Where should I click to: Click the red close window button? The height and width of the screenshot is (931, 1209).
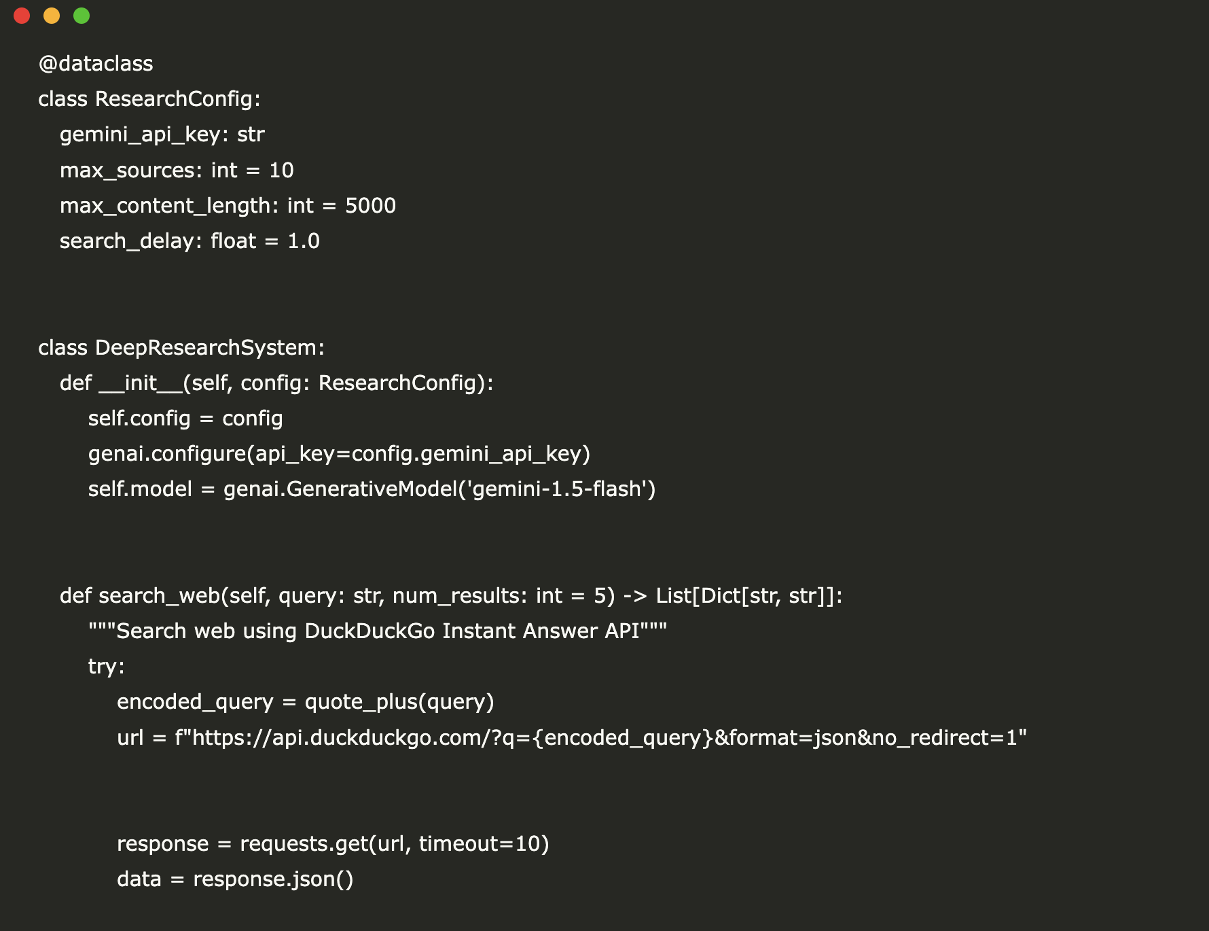coord(22,16)
